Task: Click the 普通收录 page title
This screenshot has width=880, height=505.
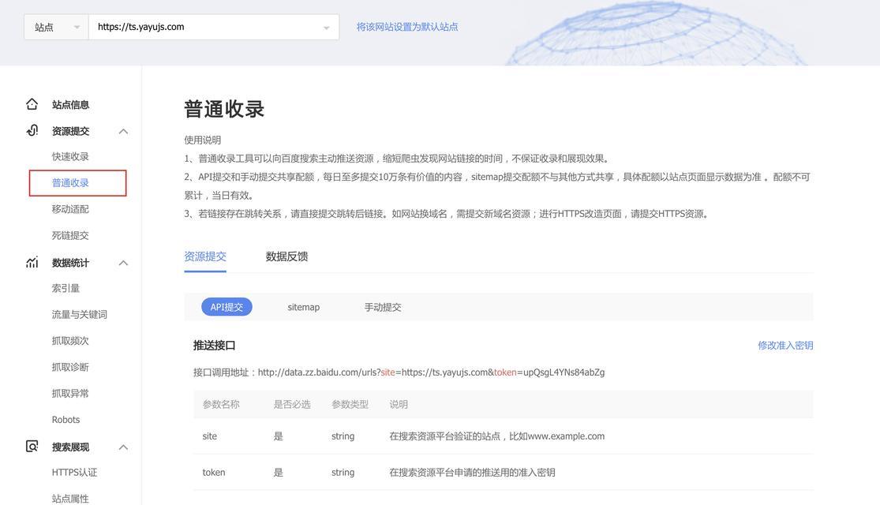Action: tap(224, 109)
